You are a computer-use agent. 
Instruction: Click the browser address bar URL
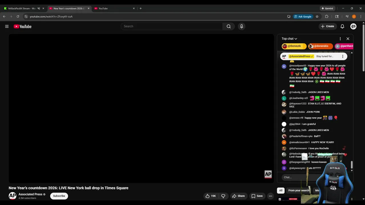[51, 17]
